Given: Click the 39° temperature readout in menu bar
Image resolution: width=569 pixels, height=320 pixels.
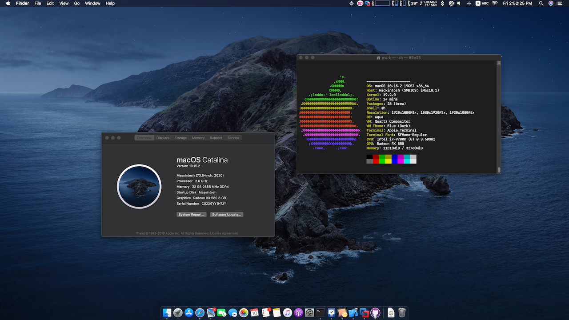Looking at the screenshot, I should coord(414,3).
